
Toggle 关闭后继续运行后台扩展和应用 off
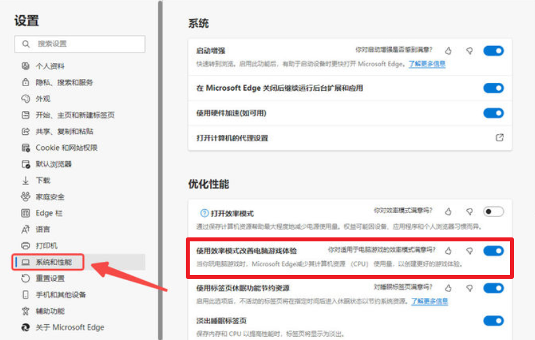point(493,88)
